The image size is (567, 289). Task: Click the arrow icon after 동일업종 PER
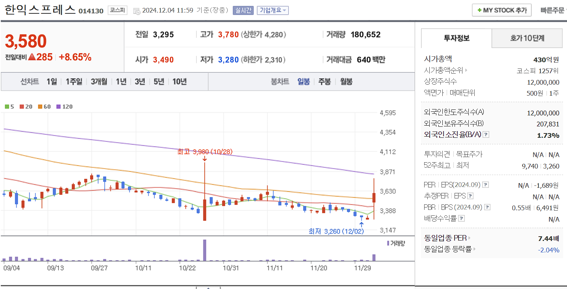coord(470,238)
